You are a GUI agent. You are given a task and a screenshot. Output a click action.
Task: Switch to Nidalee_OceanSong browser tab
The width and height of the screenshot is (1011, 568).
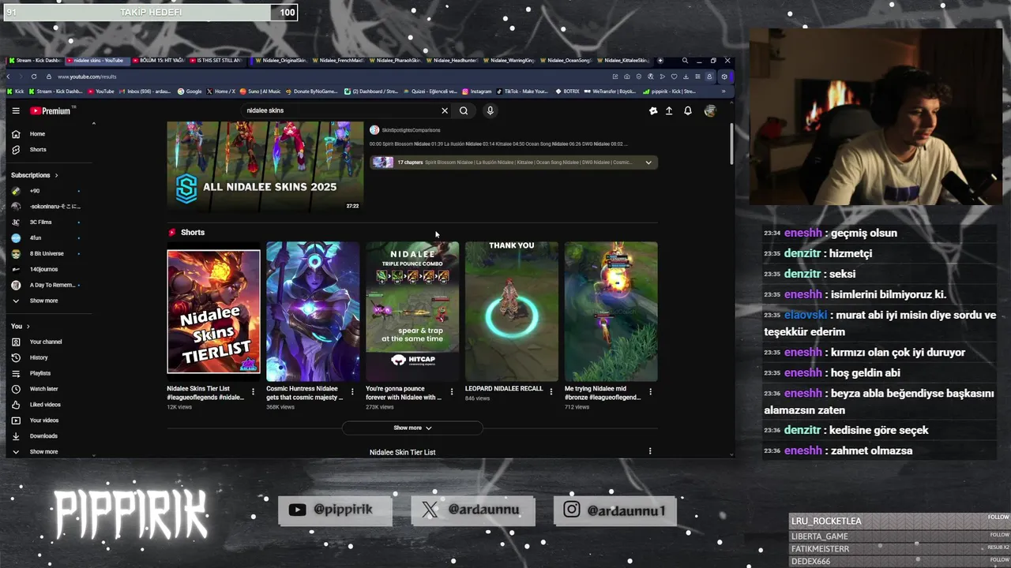567,61
